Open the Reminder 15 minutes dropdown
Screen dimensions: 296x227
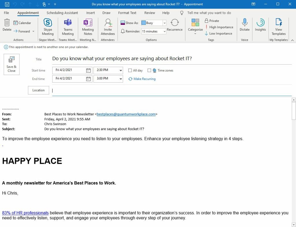(x=164, y=31)
